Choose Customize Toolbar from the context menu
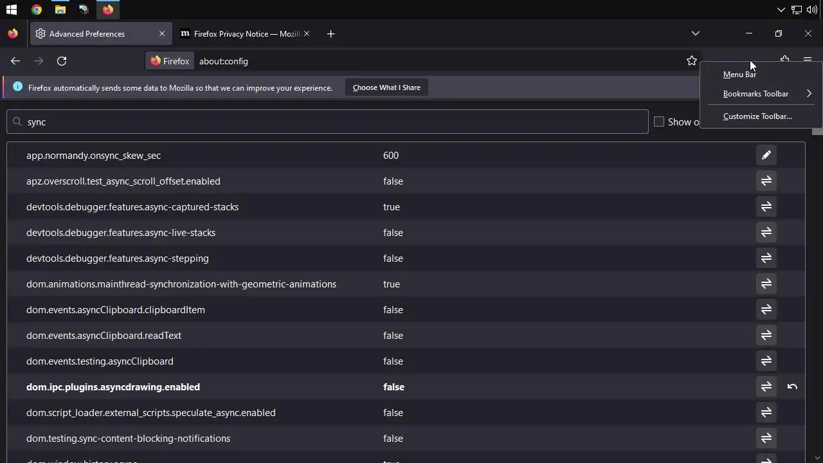823x463 pixels. click(x=757, y=116)
